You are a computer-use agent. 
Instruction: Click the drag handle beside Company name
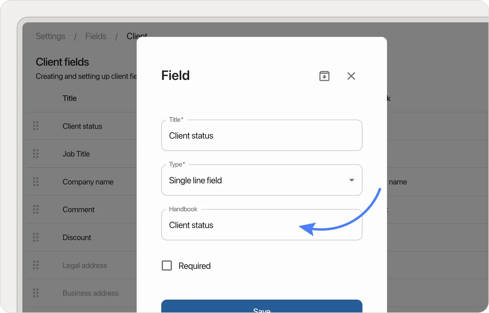(x=35, y=182)
